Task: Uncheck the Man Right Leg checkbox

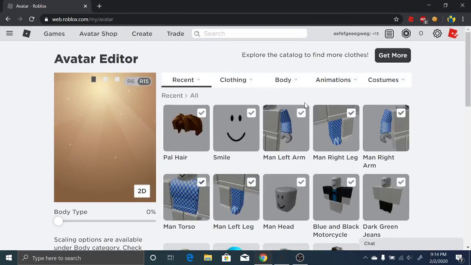Action: coord(351,113)
